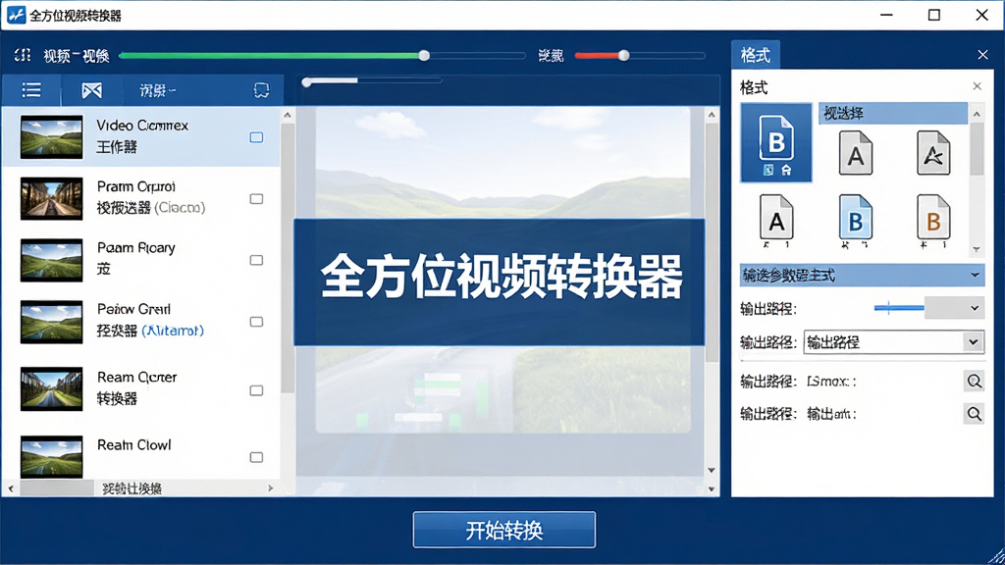Click the red volume slider handle
The width and height of the screenshot is (1005, 565).
click(623, 56)
